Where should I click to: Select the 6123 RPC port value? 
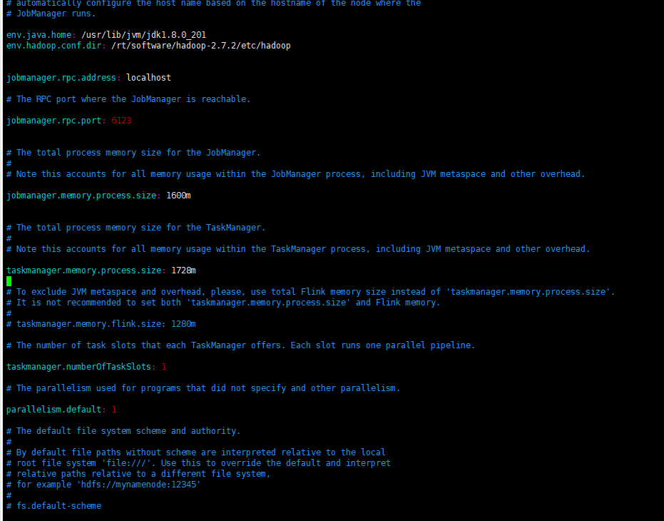pos(120,120)
